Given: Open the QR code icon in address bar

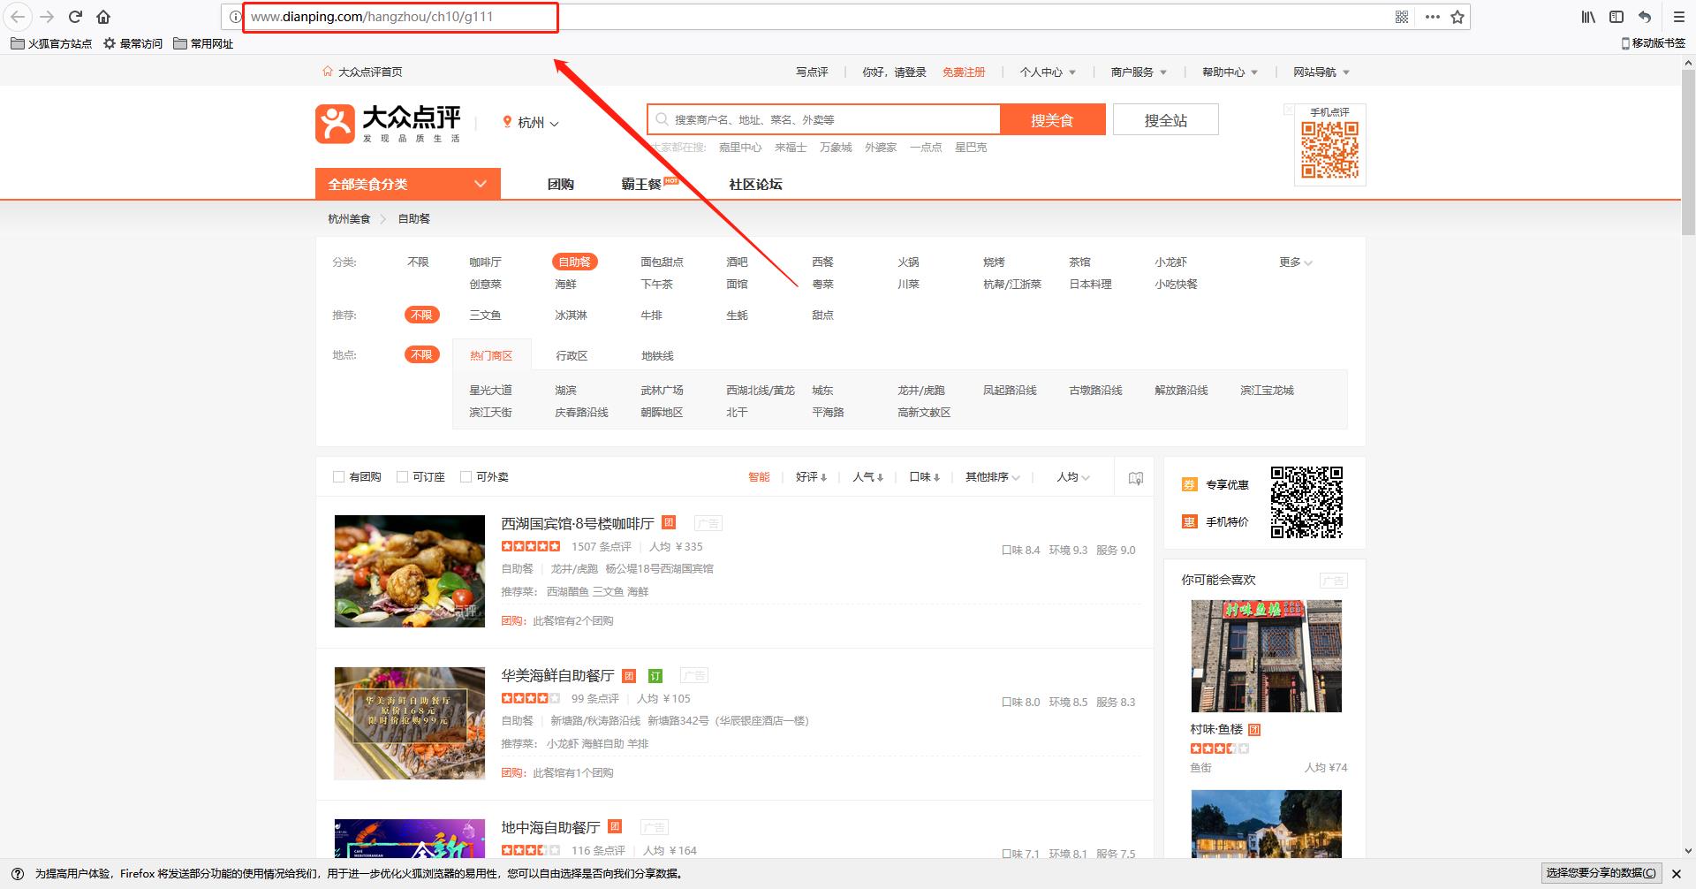Looking at the screenshot, I should point(1402,17).
